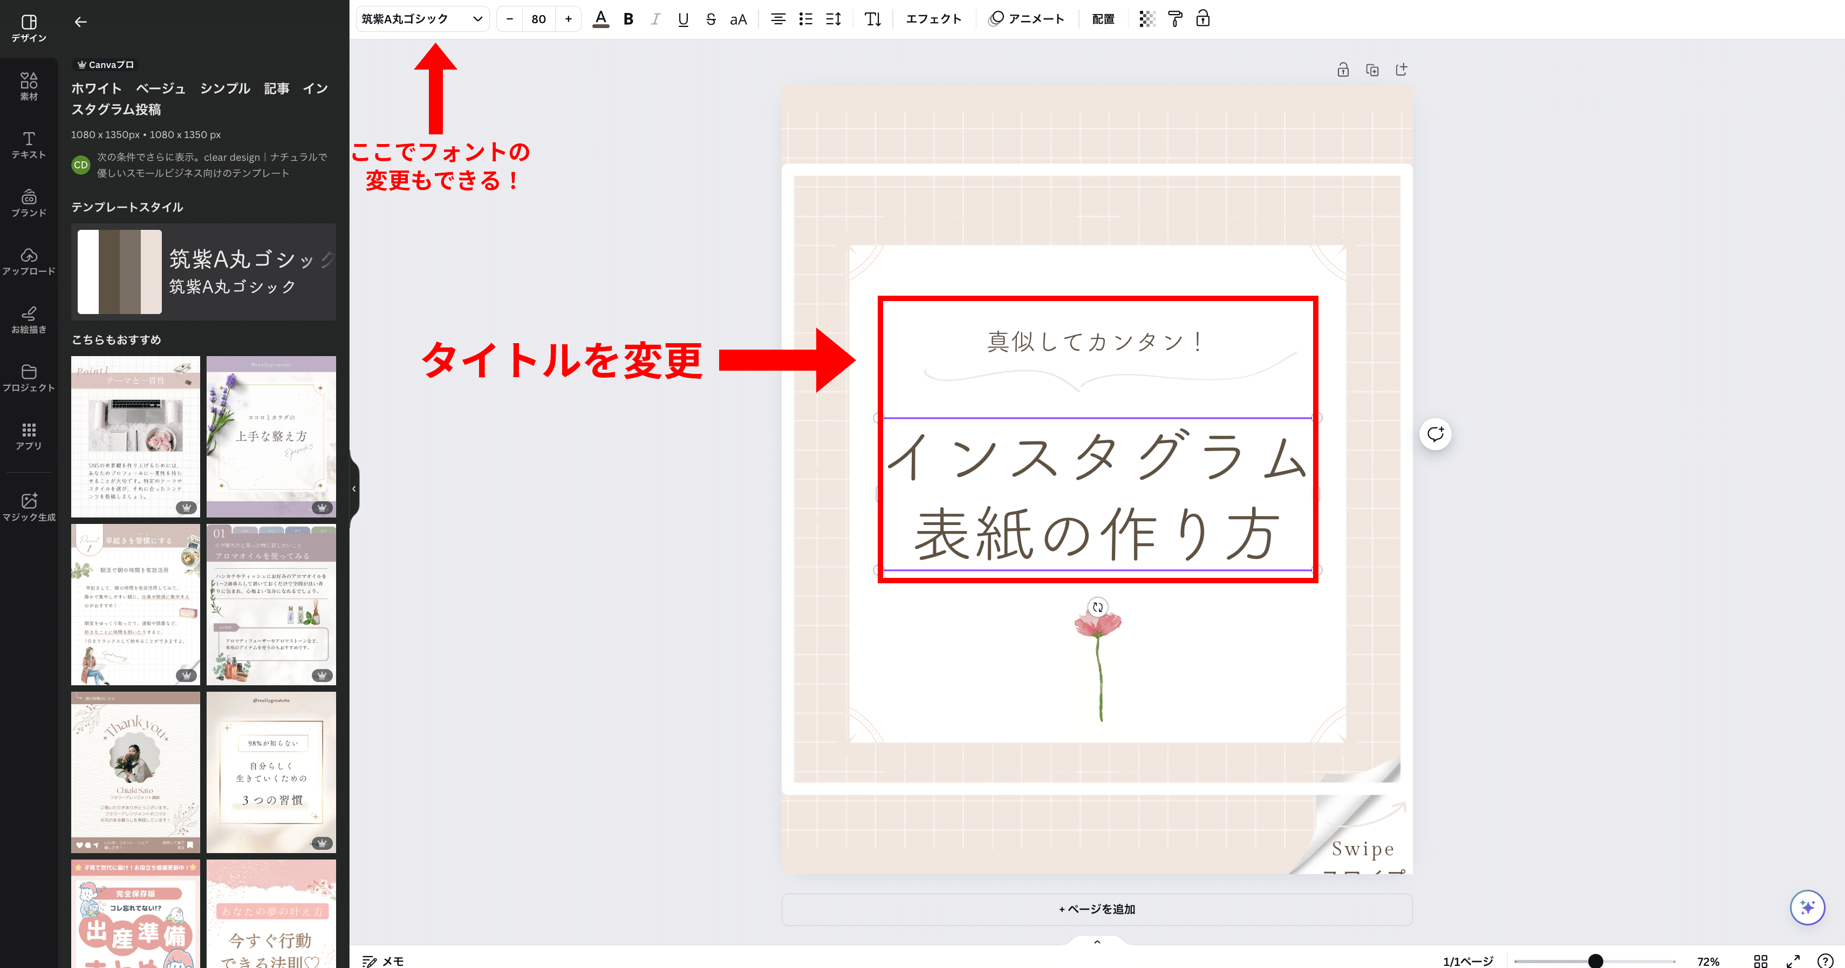Change text alignment

[778, 19]
